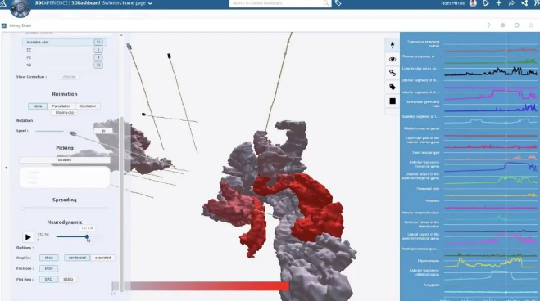Select None animation option
The height and width of the screenshot is (301, 540).
tap(38, 106)
